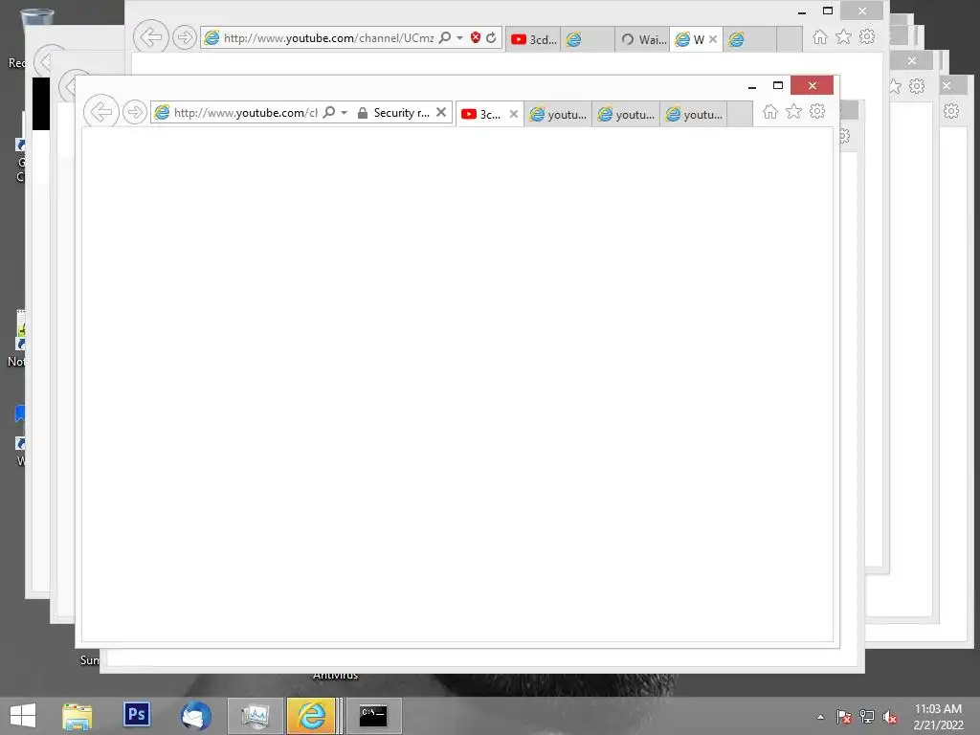Go back in the front Internet Explorer window
The image size is (980, 735).
[101, 113]
